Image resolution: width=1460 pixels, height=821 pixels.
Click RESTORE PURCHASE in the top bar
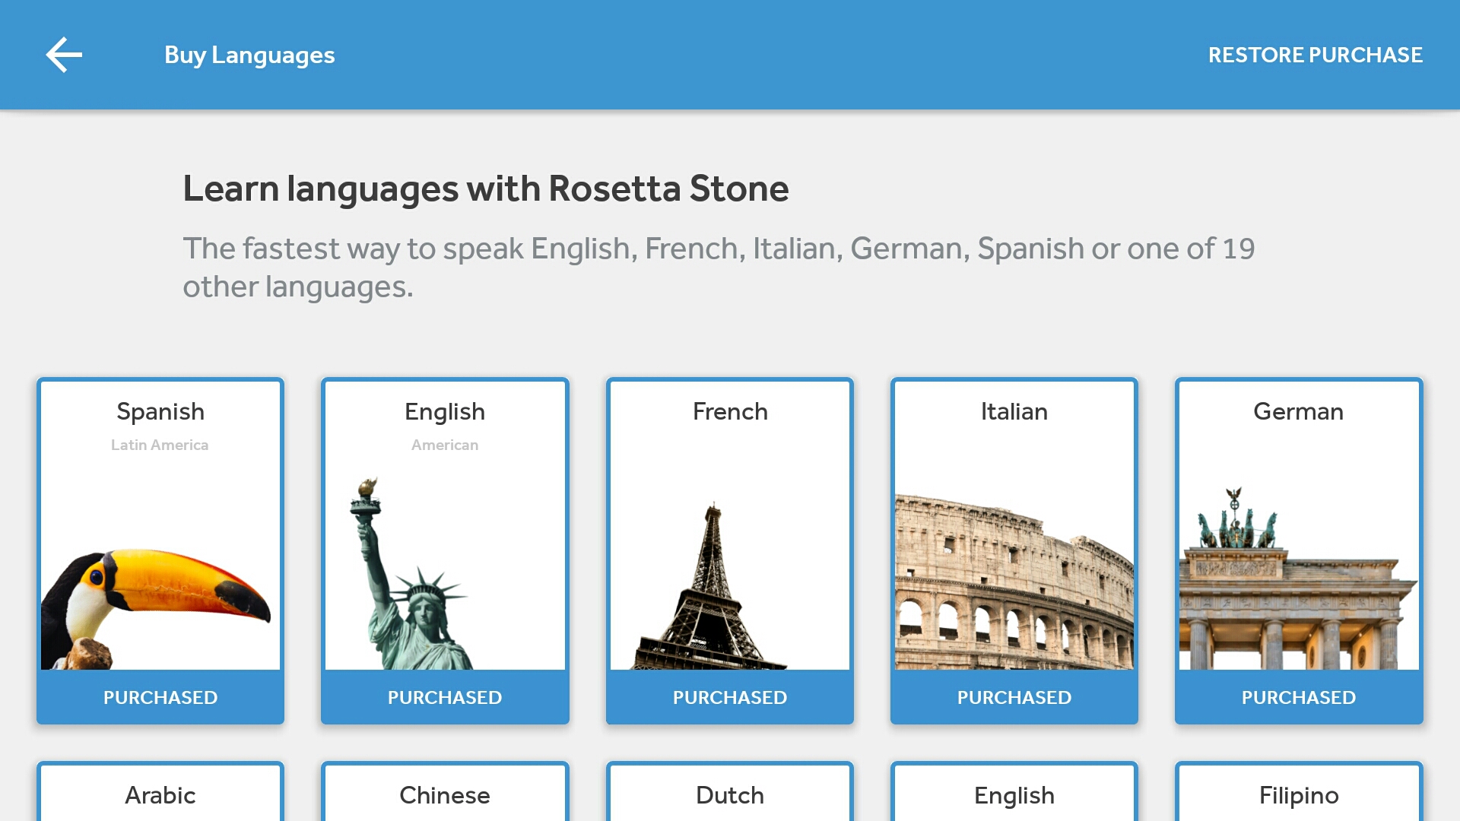[x=1316, y=54]
